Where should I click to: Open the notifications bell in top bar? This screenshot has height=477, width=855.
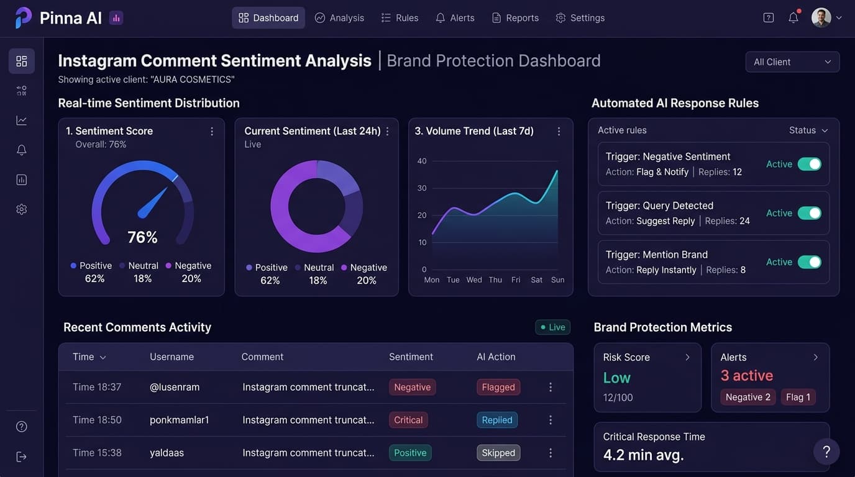pos(793,18)
